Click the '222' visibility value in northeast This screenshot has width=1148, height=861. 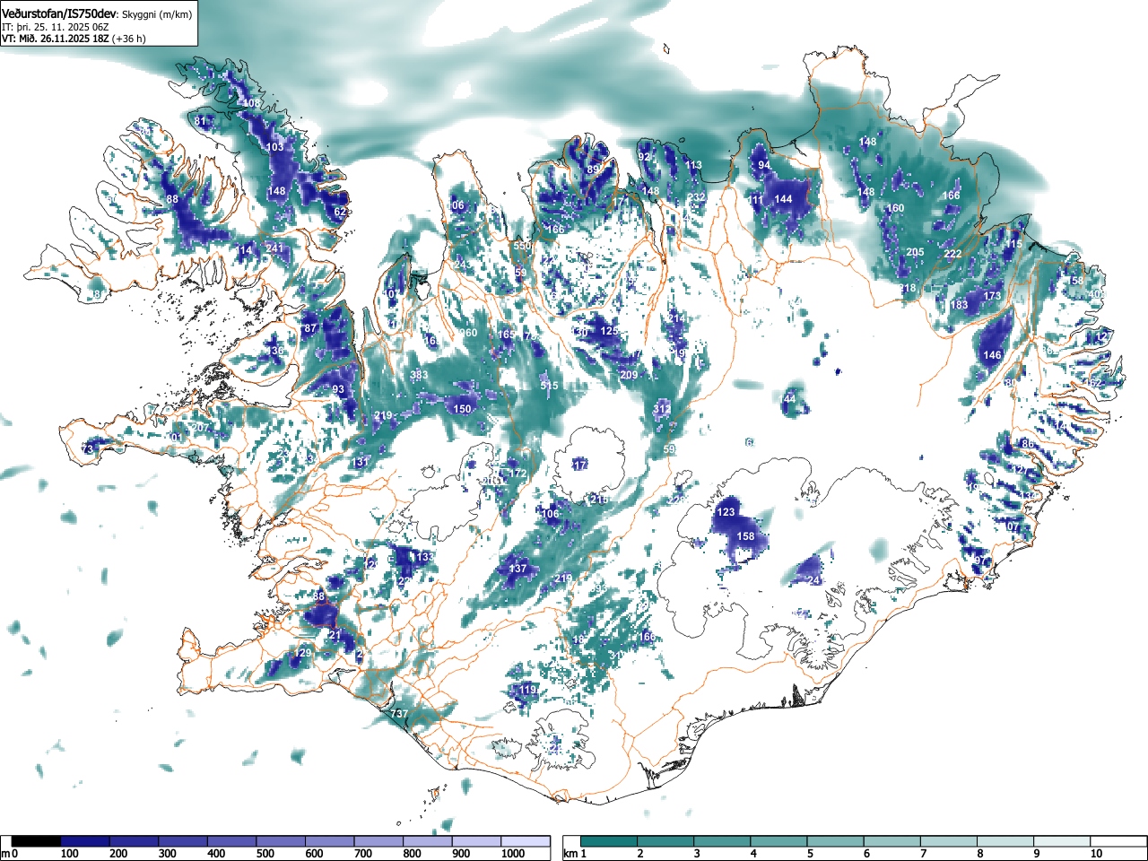pyautogui.click(x=952, y=254)
